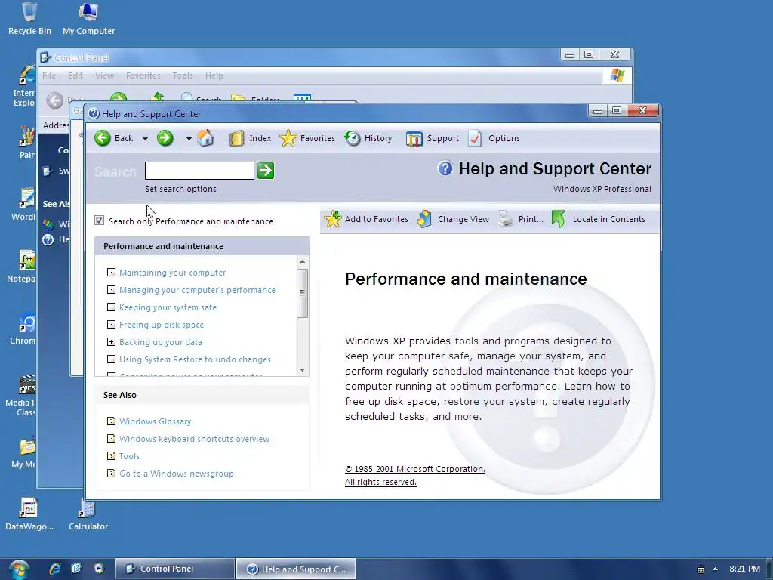This screenshot has width=773, height=580.
Task: Click the topic list scrollbar thumb
Action: (302, 293)
